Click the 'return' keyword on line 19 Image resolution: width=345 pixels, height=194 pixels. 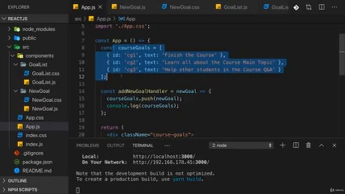point(109,127)
